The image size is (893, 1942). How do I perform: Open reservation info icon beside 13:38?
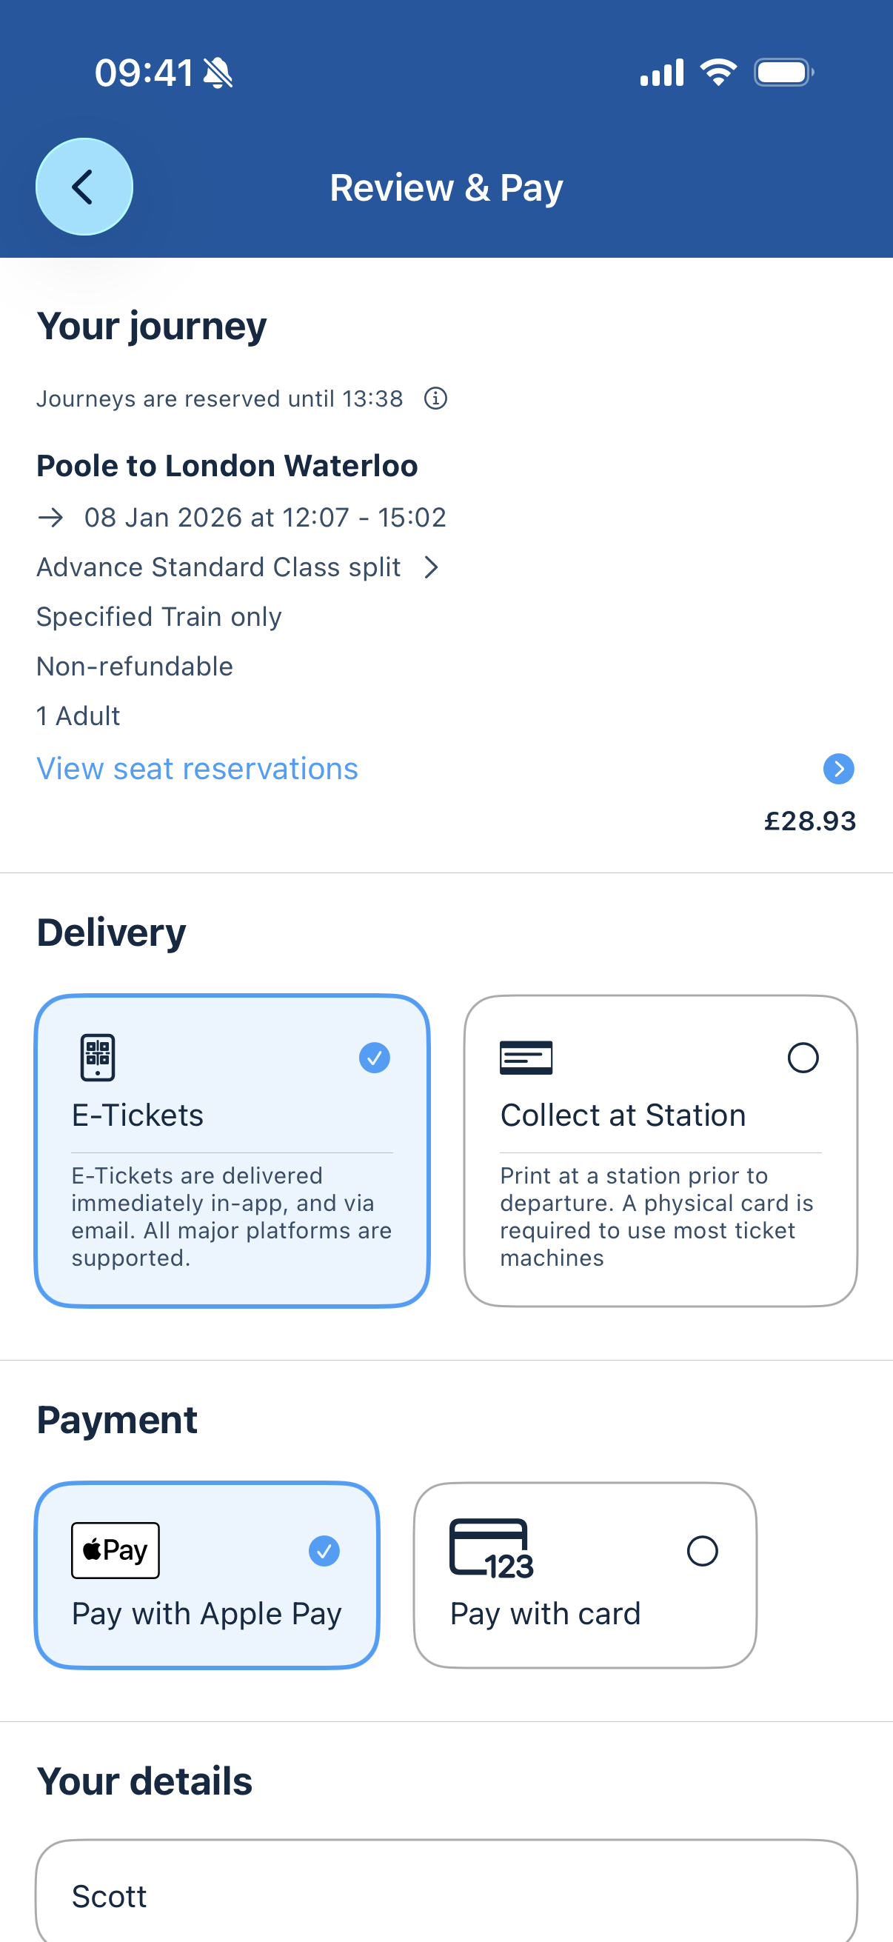coord(435,398)
